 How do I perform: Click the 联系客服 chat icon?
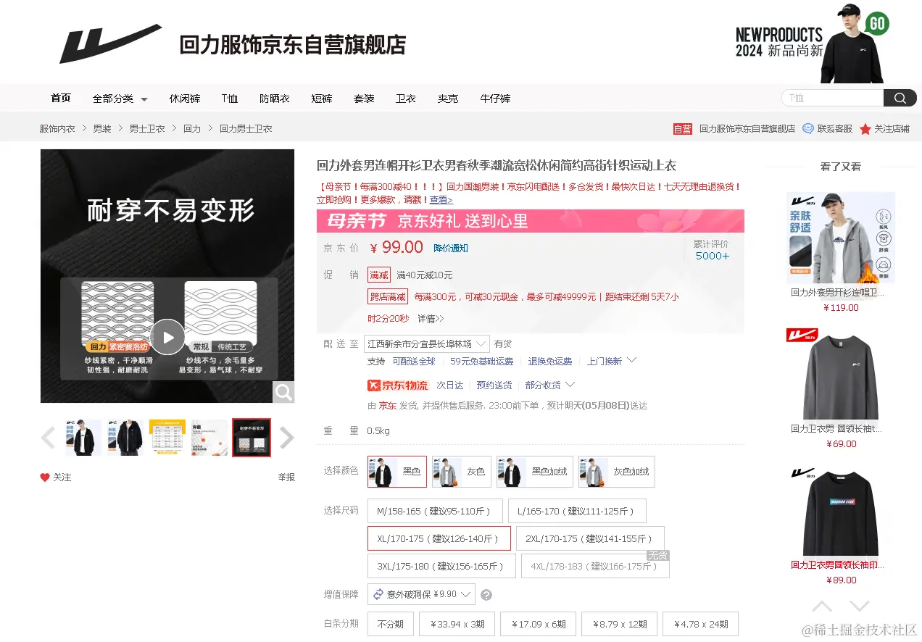click(808, 128)
